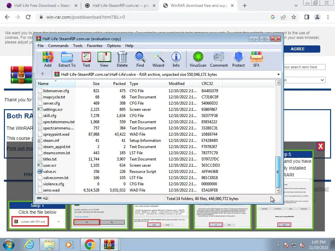Open the Commands menu
The width and height of the screenshot is (335, 251).
click(x=58, y=46)
